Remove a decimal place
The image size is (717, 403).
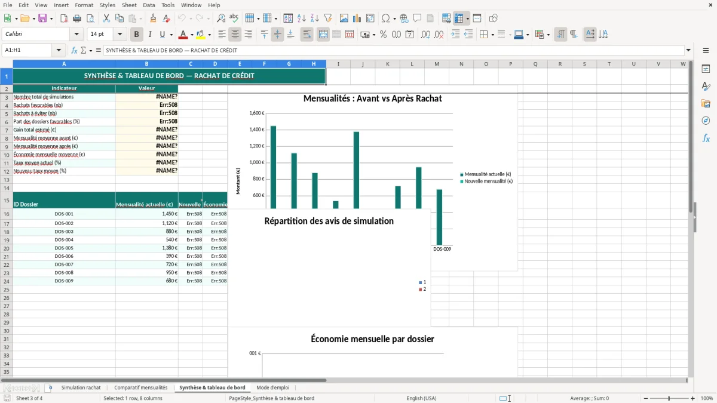coord(439,35)
